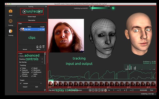Uncheck the Model checkbox

(x=32, y=68)
